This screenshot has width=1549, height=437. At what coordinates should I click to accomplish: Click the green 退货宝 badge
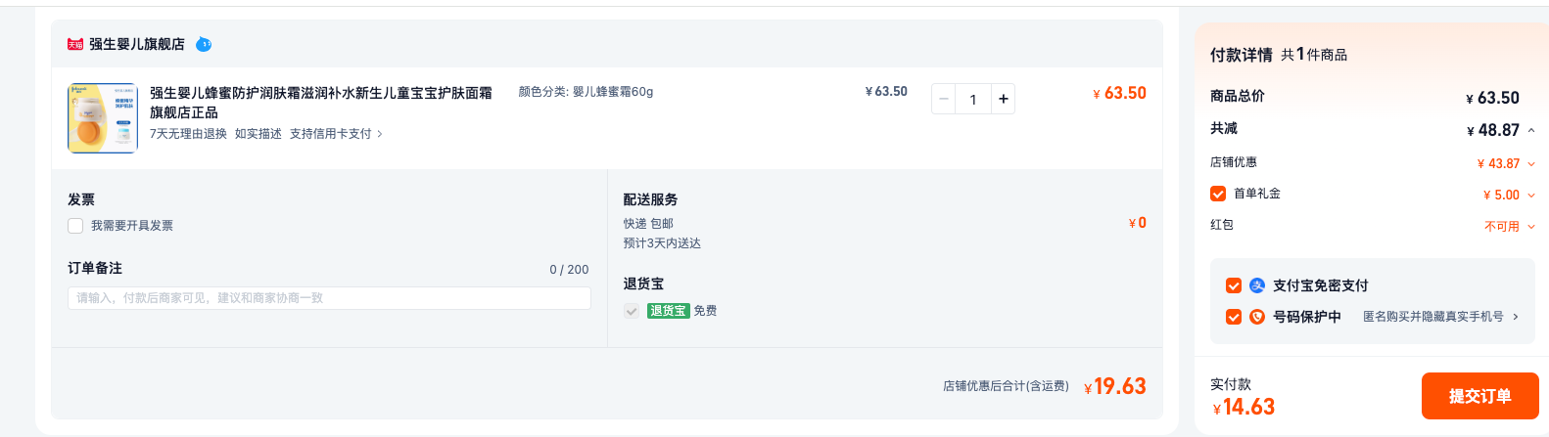[x=668, y=311]
